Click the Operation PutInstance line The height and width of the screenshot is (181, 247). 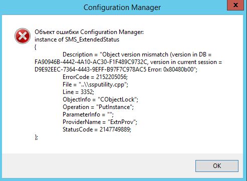(x=98, y=107)
